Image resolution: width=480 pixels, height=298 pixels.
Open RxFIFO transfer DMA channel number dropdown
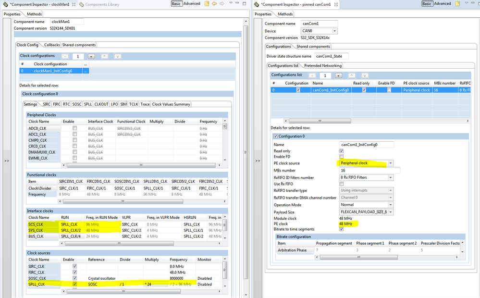click(391, 198)
